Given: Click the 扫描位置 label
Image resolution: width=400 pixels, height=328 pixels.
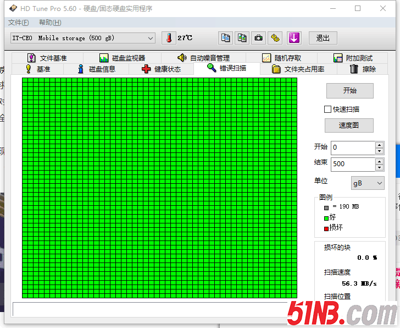Looking at the screenshot, I should (x=337, y=296).
